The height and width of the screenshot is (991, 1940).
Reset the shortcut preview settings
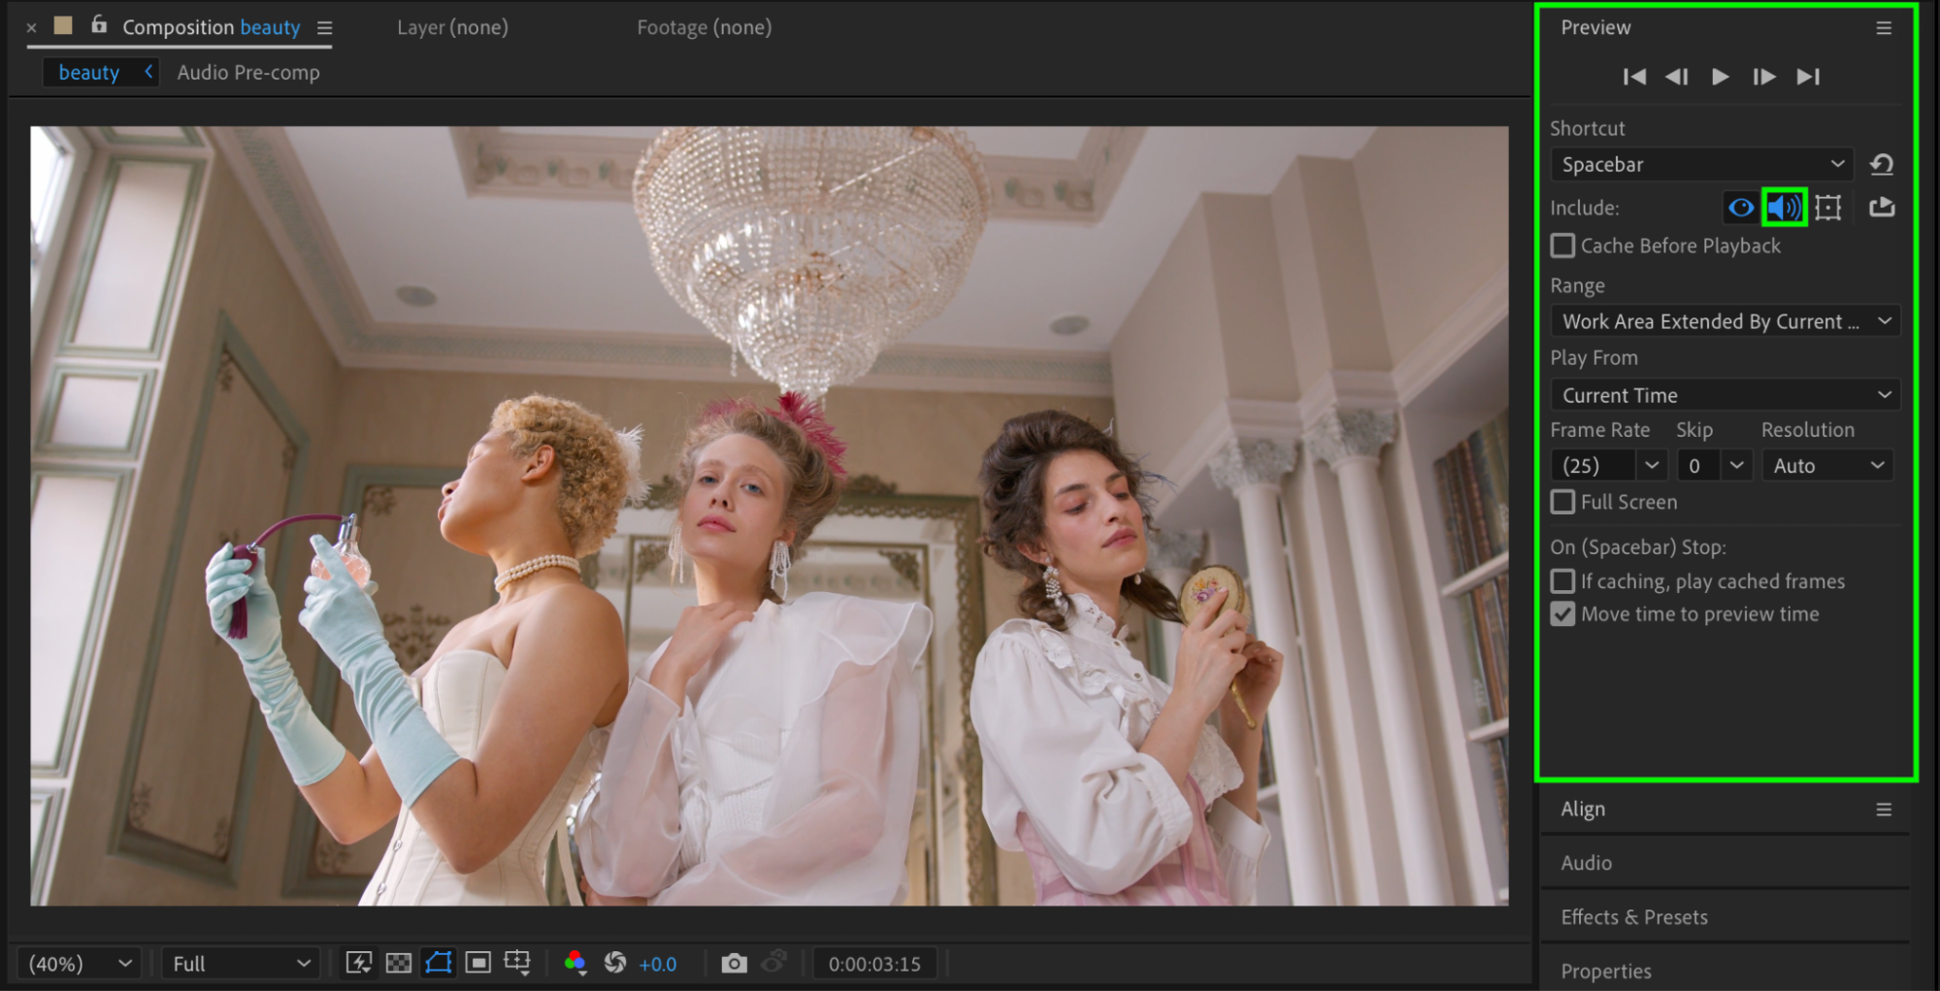pos(1882,165)
